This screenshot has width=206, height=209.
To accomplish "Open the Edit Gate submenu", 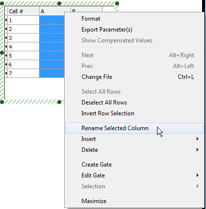I will click(134, 175).
